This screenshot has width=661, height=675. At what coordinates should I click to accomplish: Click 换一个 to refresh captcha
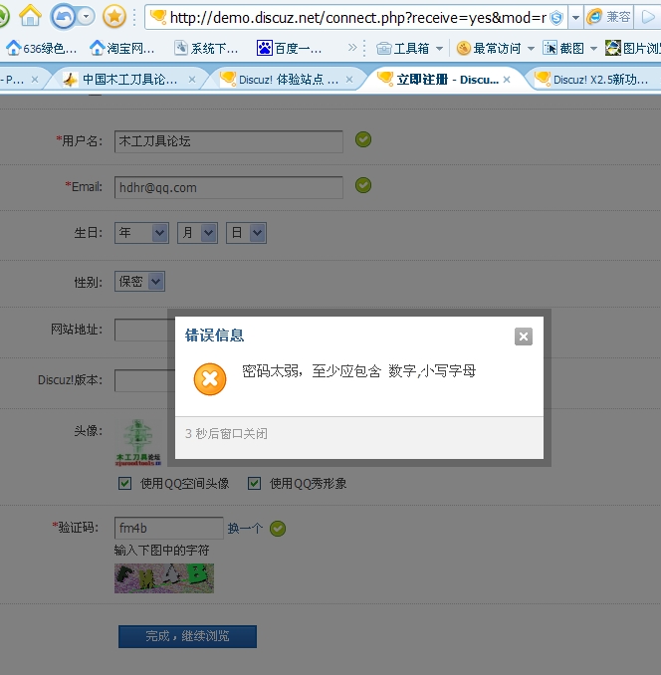click(x=245, y=529)
